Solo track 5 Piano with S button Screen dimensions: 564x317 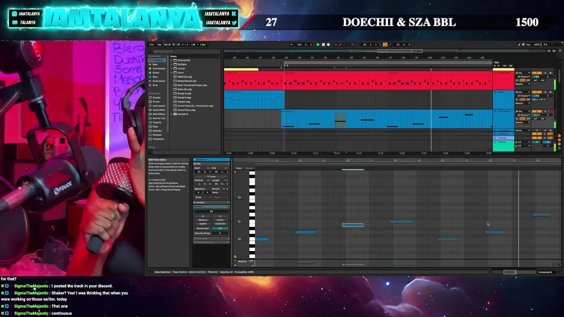545,92
